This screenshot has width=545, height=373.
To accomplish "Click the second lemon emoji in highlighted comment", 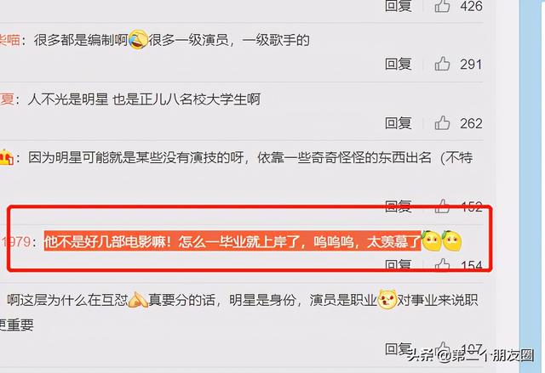I will pos(452,240).
